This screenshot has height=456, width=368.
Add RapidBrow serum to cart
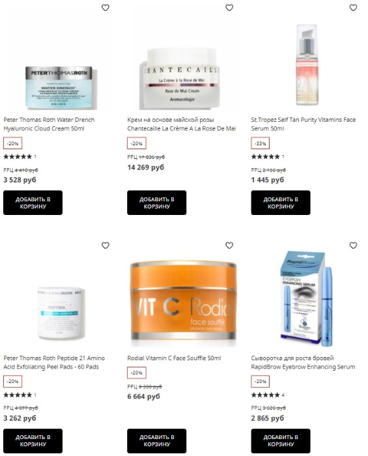[281, 440]
